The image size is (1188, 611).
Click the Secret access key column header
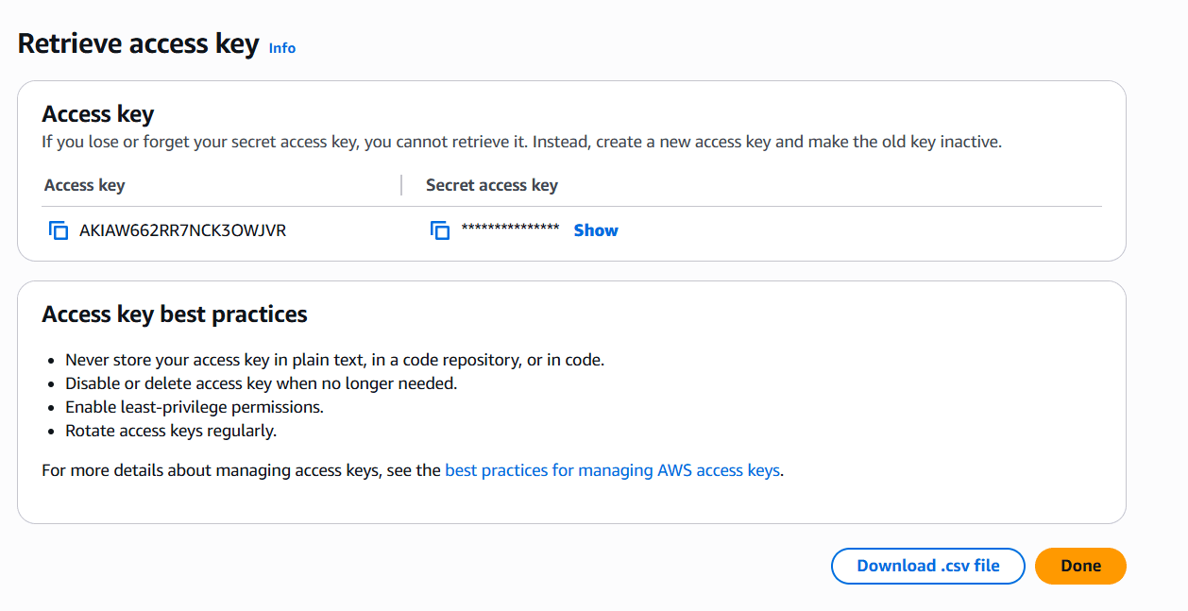pos(491,185)
